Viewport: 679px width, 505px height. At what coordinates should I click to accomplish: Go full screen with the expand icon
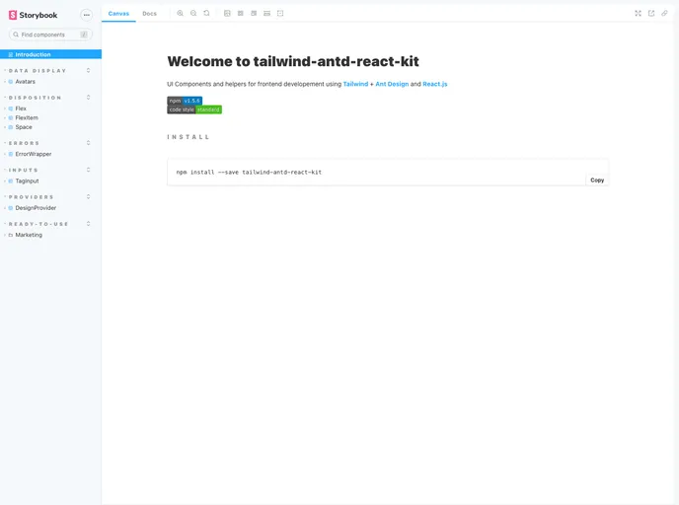pyautogui.click(x=638, y=14)
